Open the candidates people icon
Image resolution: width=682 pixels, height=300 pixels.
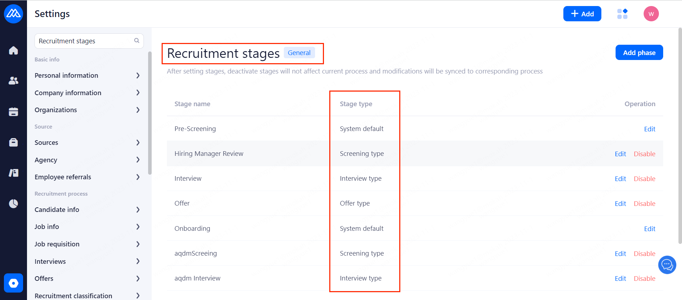[x=13, y=81]
